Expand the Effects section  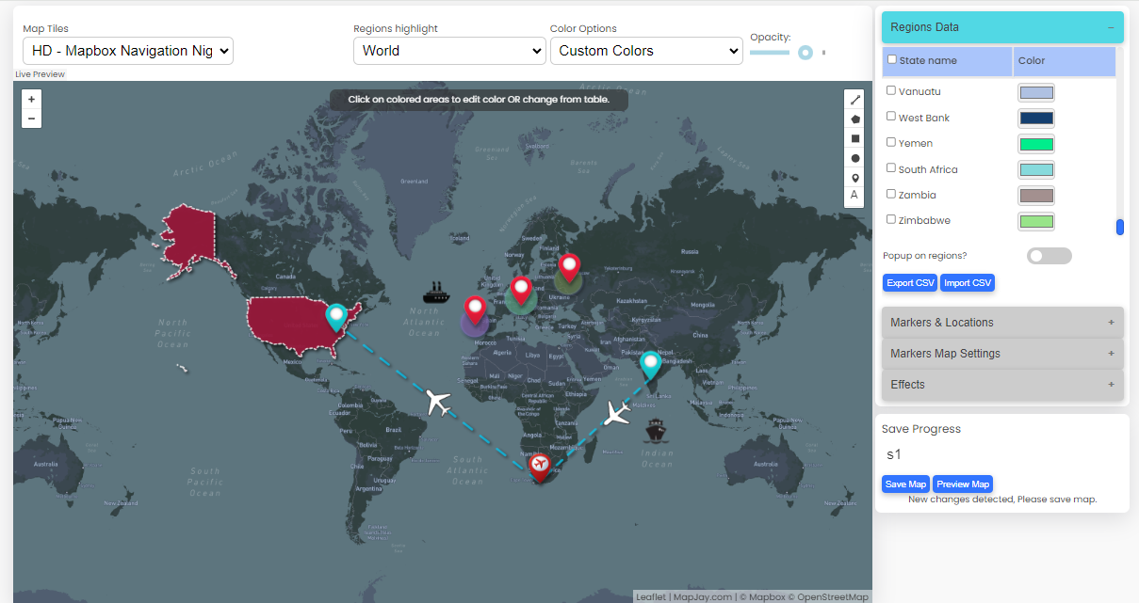pyautogui.click(x=1002, y=385)
